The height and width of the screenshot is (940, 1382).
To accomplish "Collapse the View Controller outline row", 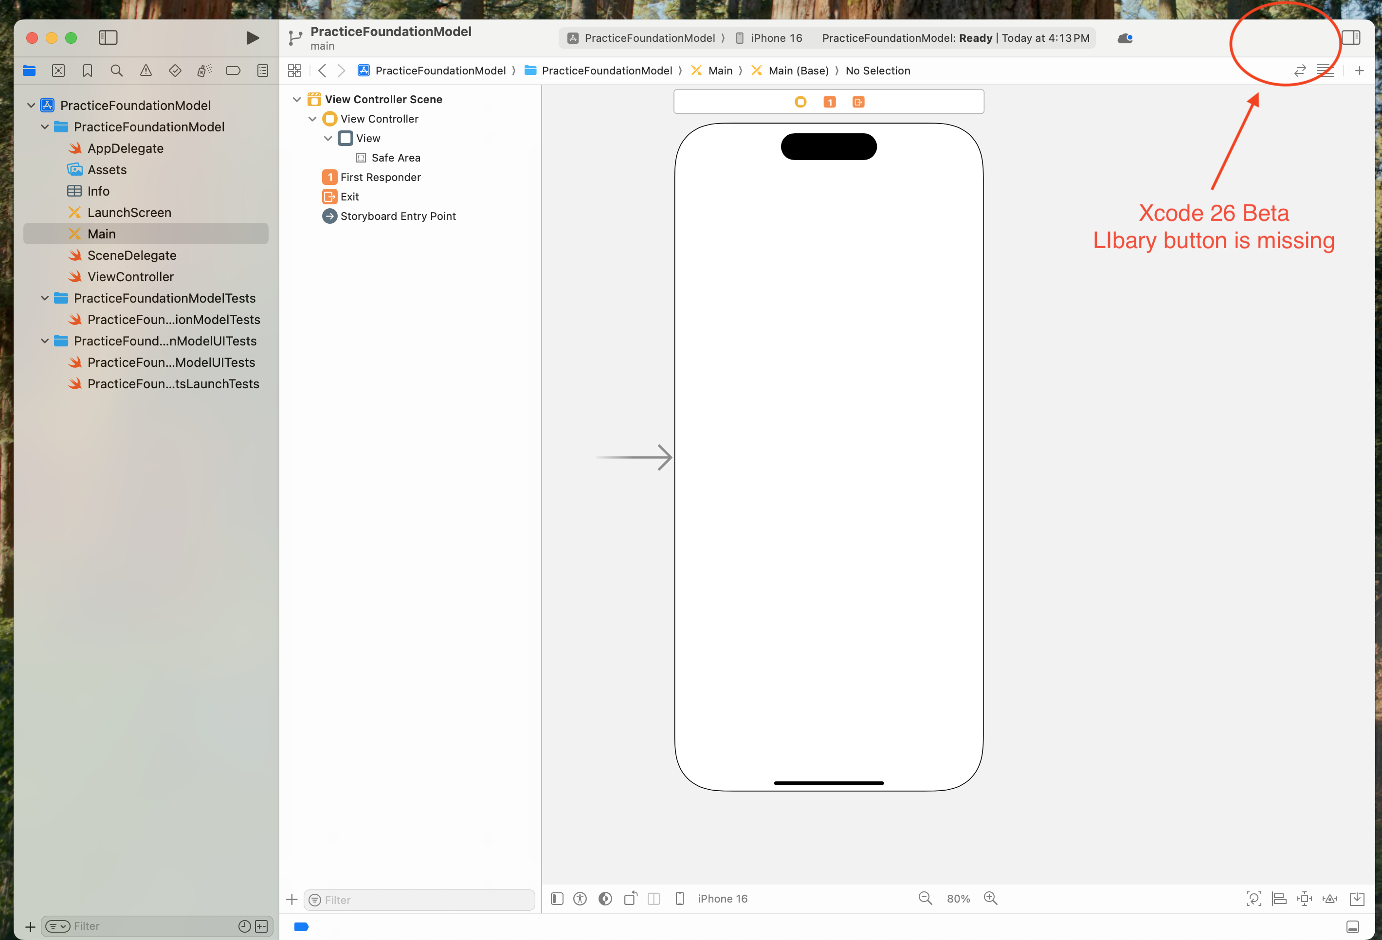I will click(312, 119).
